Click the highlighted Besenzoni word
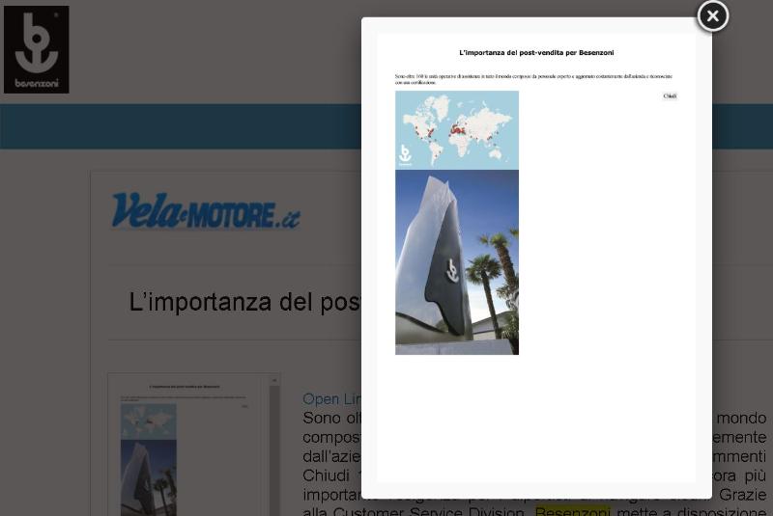 [572, 511]
